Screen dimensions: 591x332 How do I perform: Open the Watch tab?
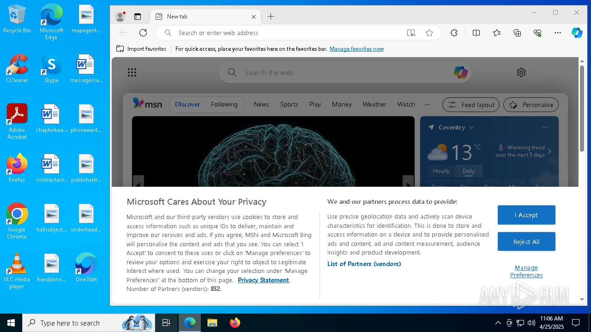click(406, 104)
